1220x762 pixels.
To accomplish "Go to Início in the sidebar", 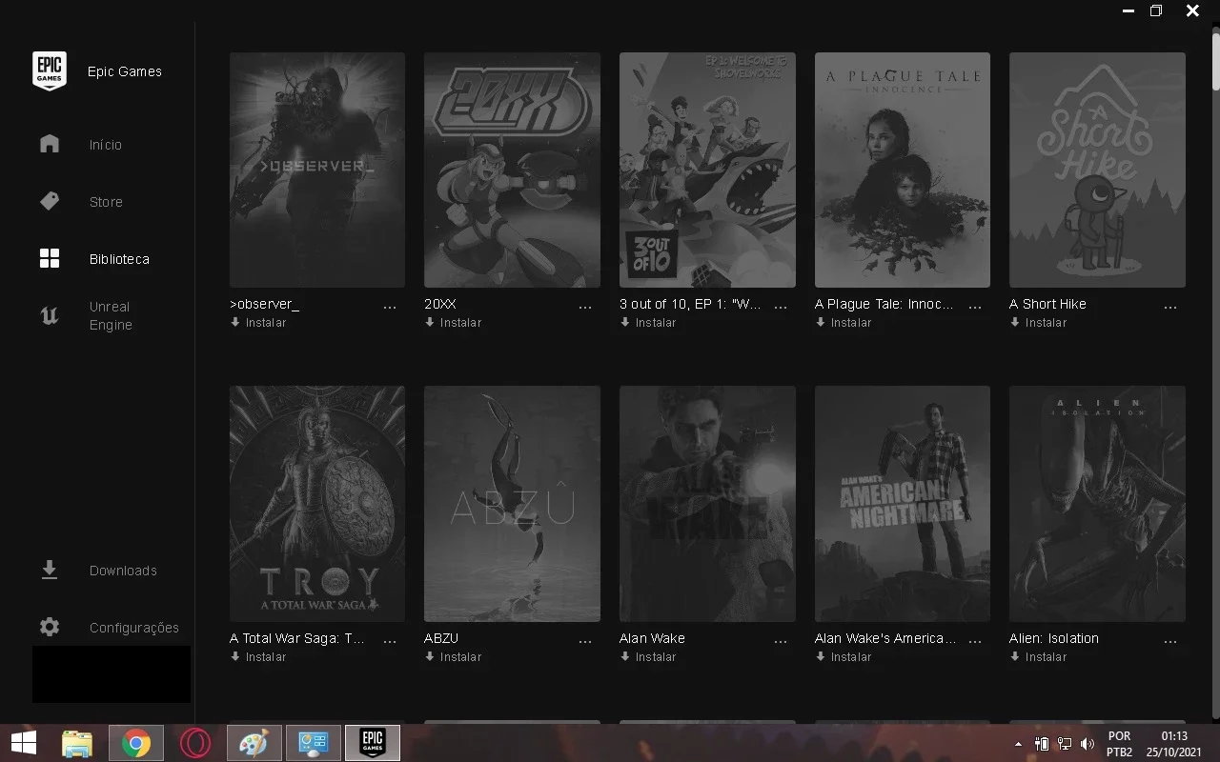I will 106,145.
